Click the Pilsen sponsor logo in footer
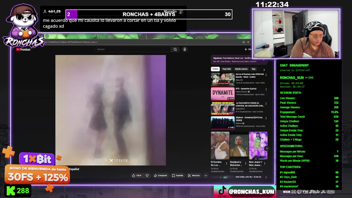The width and height of the screenshot is (352, 198). pos(314,192)
